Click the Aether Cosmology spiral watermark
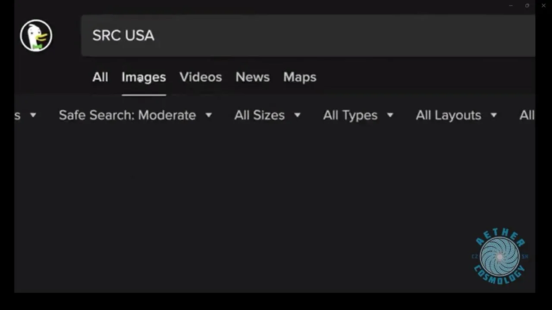 pyautogui.click(x=499, y=257)
